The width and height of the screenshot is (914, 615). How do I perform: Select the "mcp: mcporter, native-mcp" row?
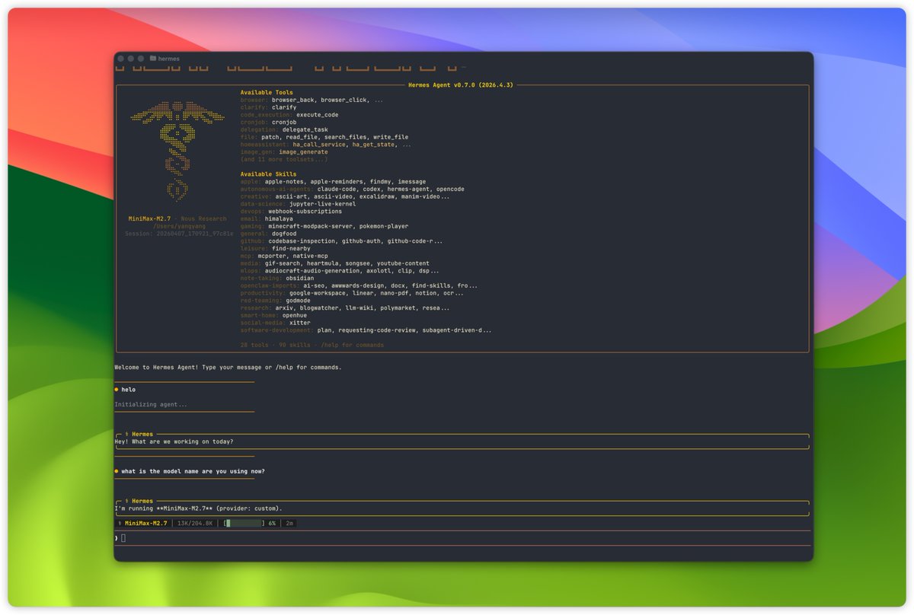pyautogui.click(x=284, y=256)
